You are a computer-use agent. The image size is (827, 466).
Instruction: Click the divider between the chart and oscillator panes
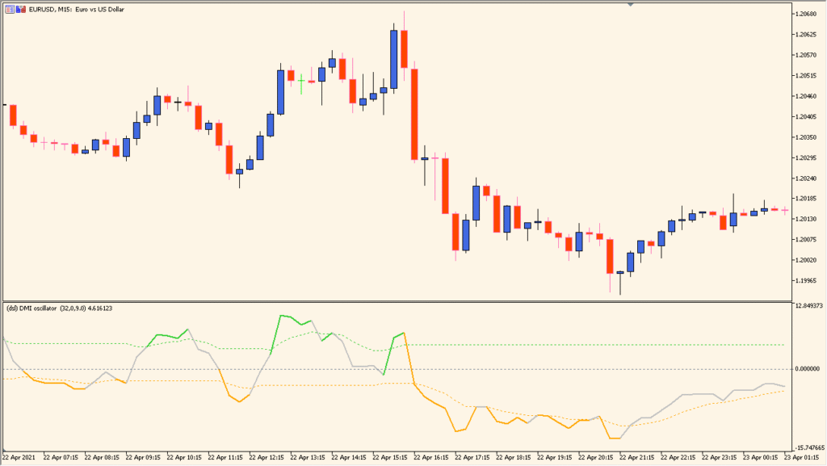(404, 298)
